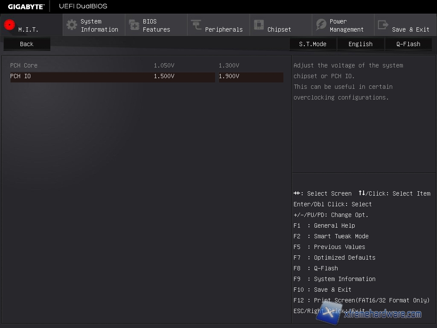Edit the PCH IO 1.900V value field
The image size is (437, 328).
pyautogui.click(x=251, y=76)
